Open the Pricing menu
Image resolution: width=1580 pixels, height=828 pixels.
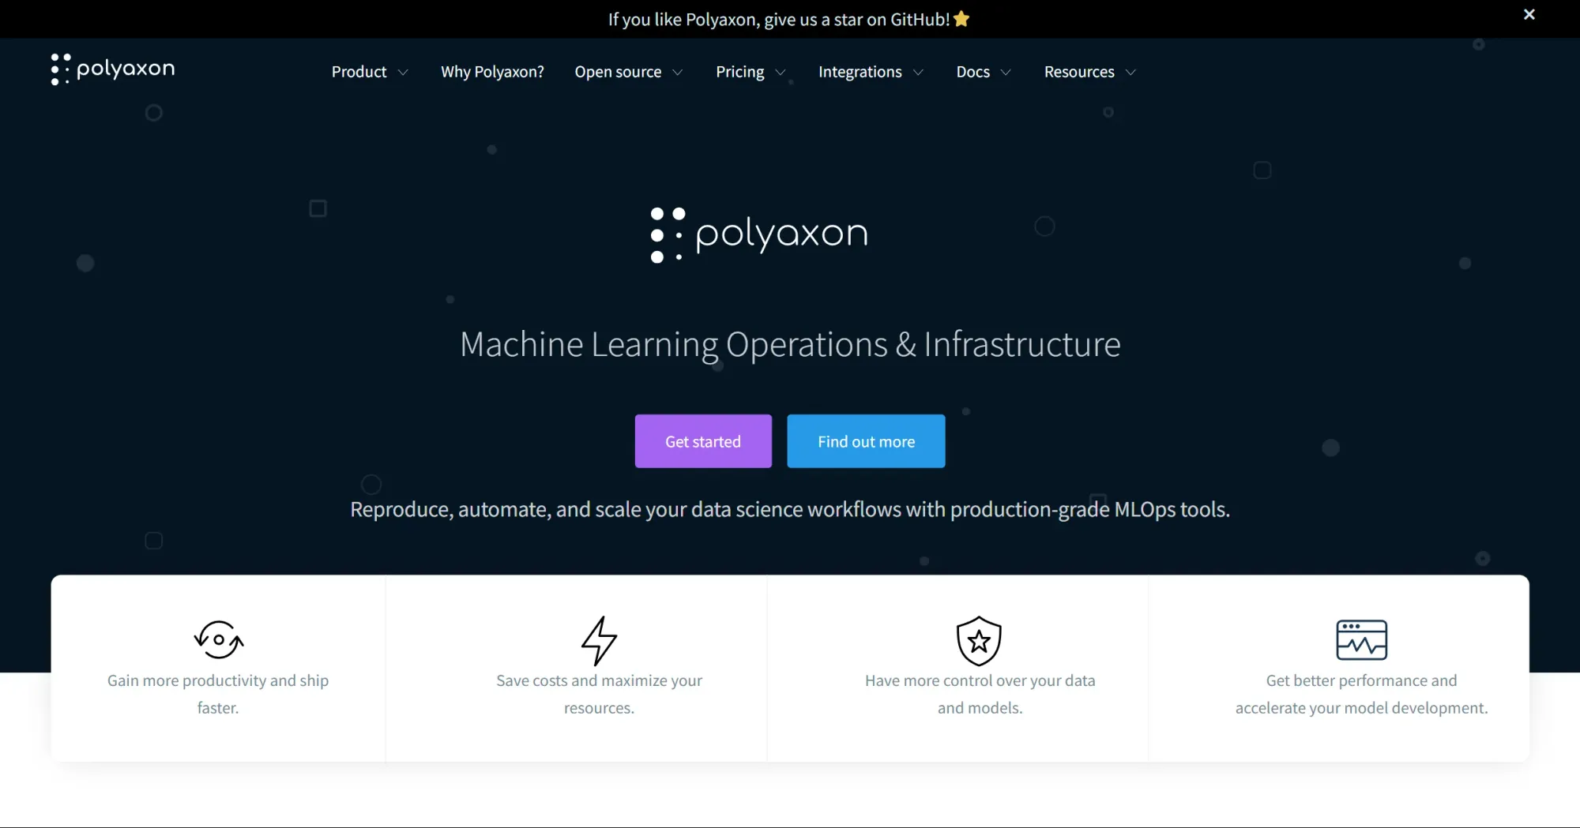click(x=740, y=72)
